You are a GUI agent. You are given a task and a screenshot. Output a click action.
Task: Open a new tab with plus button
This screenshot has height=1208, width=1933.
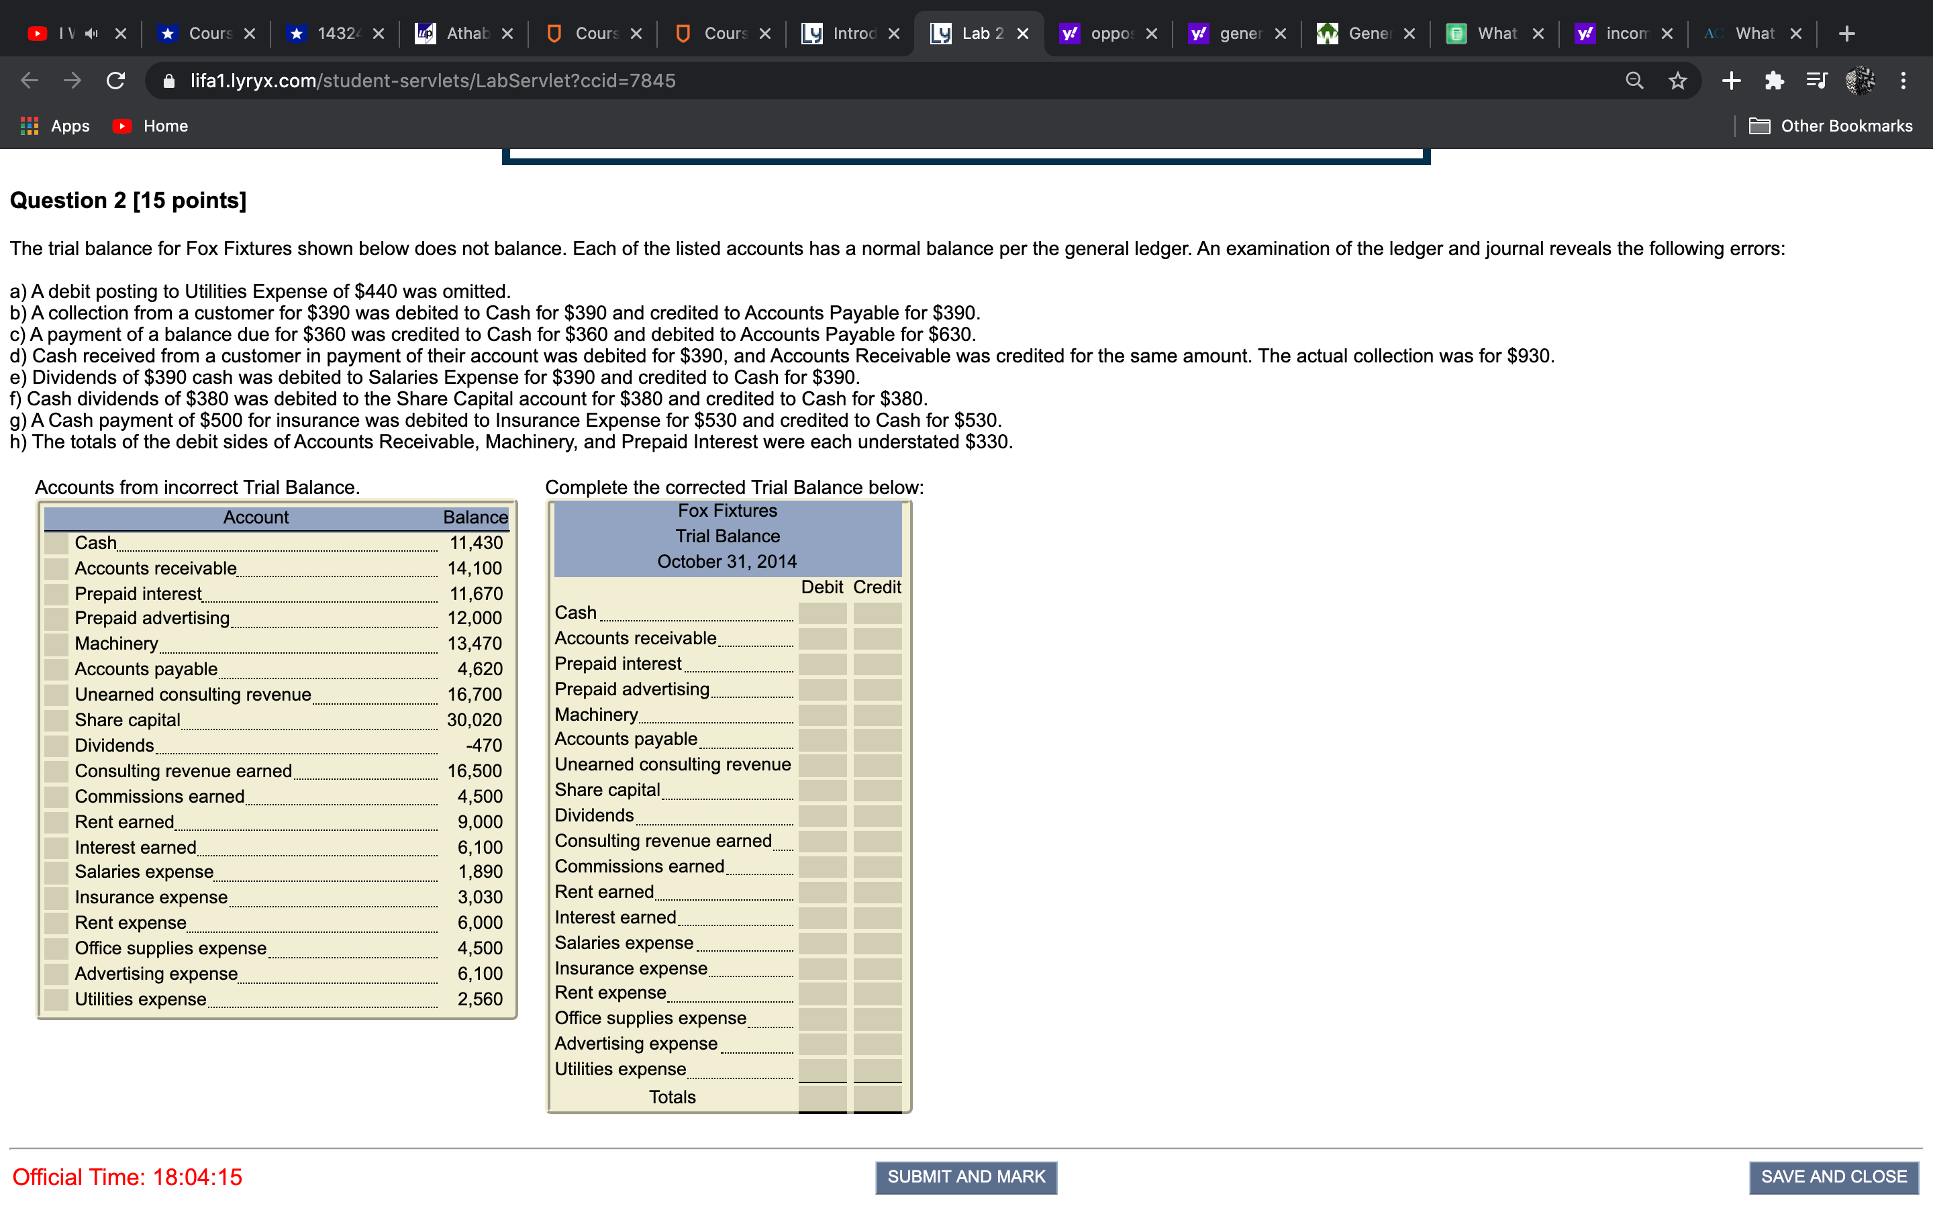coord(1846,34)
